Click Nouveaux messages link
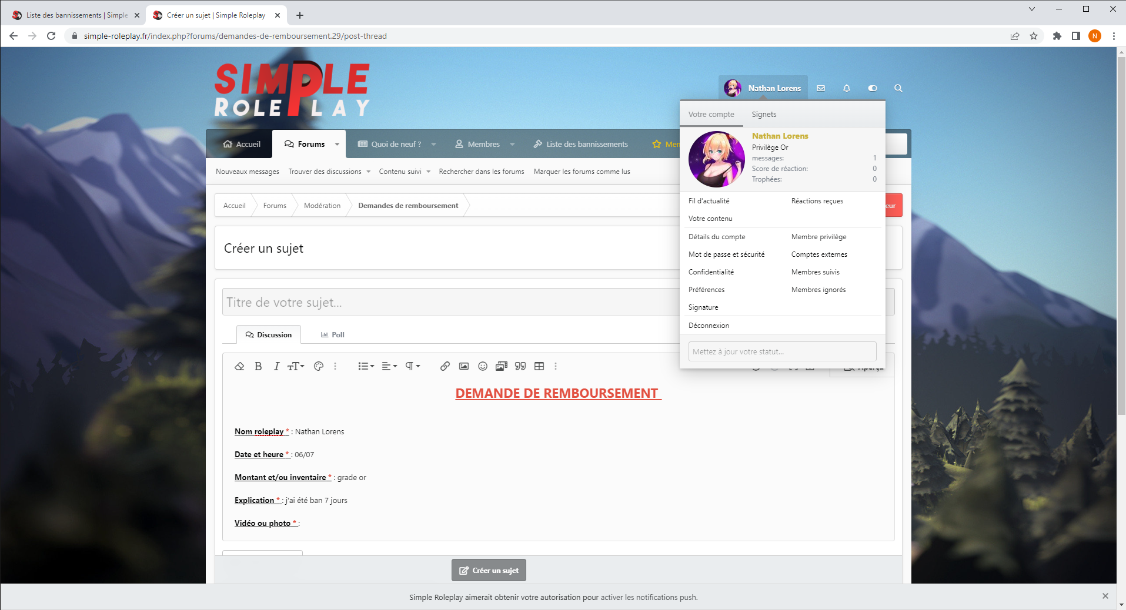 (247, 172)
